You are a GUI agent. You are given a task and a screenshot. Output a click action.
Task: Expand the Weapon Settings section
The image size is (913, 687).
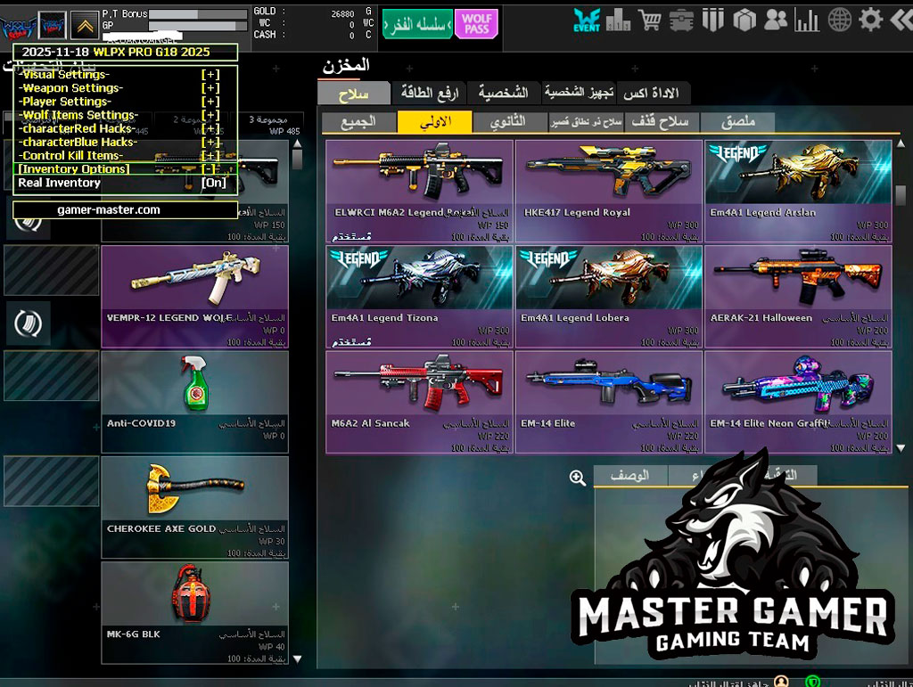[x=210, y=88]
